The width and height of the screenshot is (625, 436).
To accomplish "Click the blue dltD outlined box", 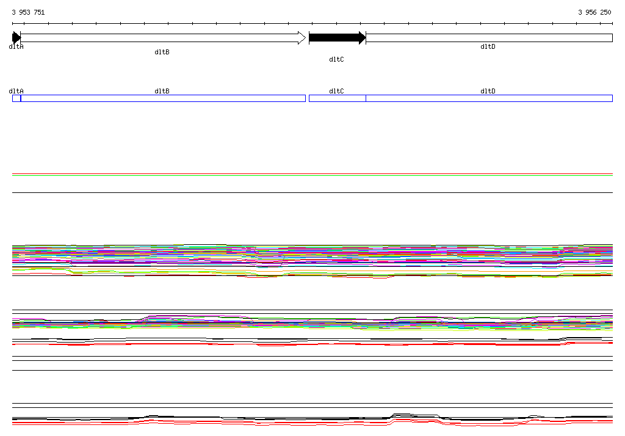I will coord(489,98).
